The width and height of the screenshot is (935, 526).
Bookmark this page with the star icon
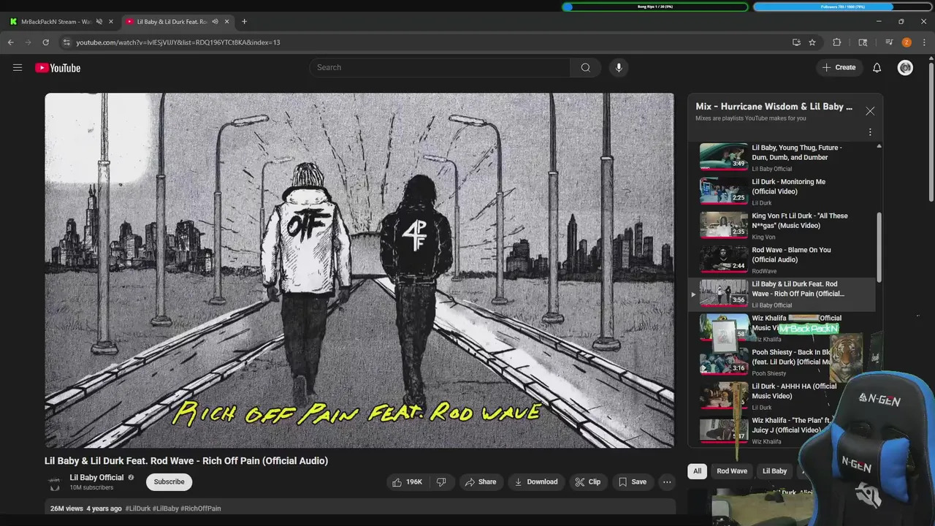click(812, 42)
